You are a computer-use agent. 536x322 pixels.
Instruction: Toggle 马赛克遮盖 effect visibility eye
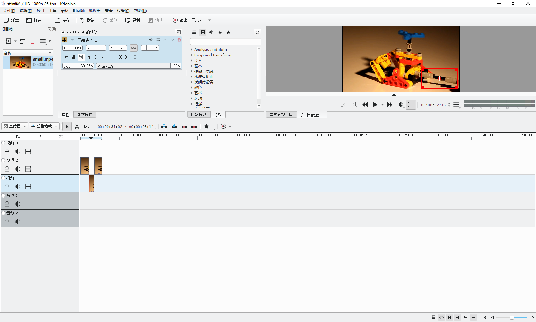point(151,40)
